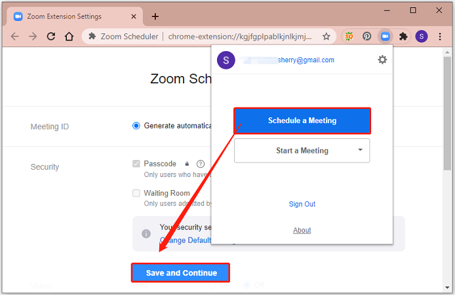Click the browser forward arrow
Screen dimensions: 455x295
(x=33, y=36)
